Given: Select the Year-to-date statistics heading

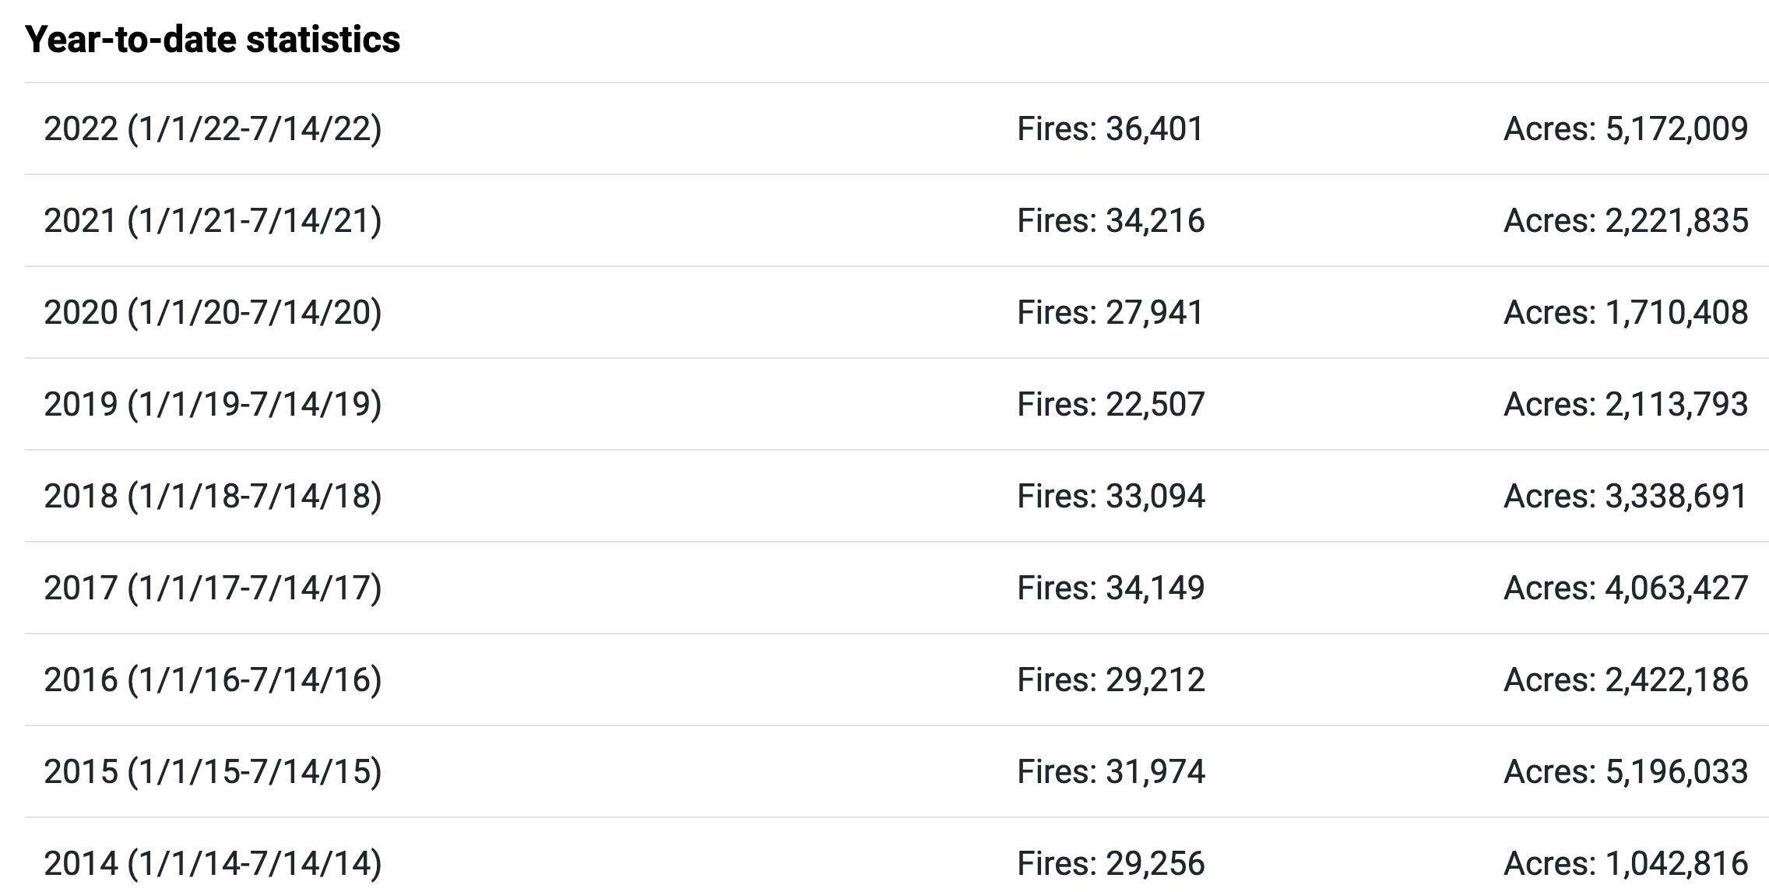Looking at the screenshot, I should click(213, 39).
